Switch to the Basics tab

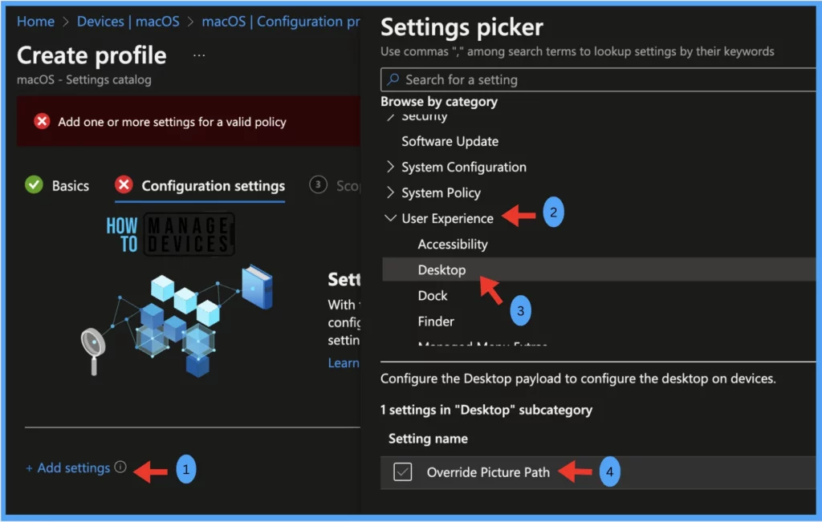[70, 186]
